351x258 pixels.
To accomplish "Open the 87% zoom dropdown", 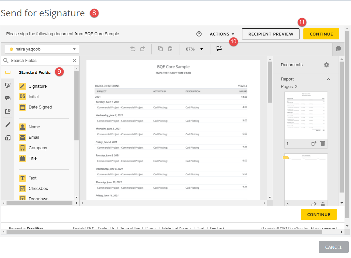I will (x=194, y=49).
